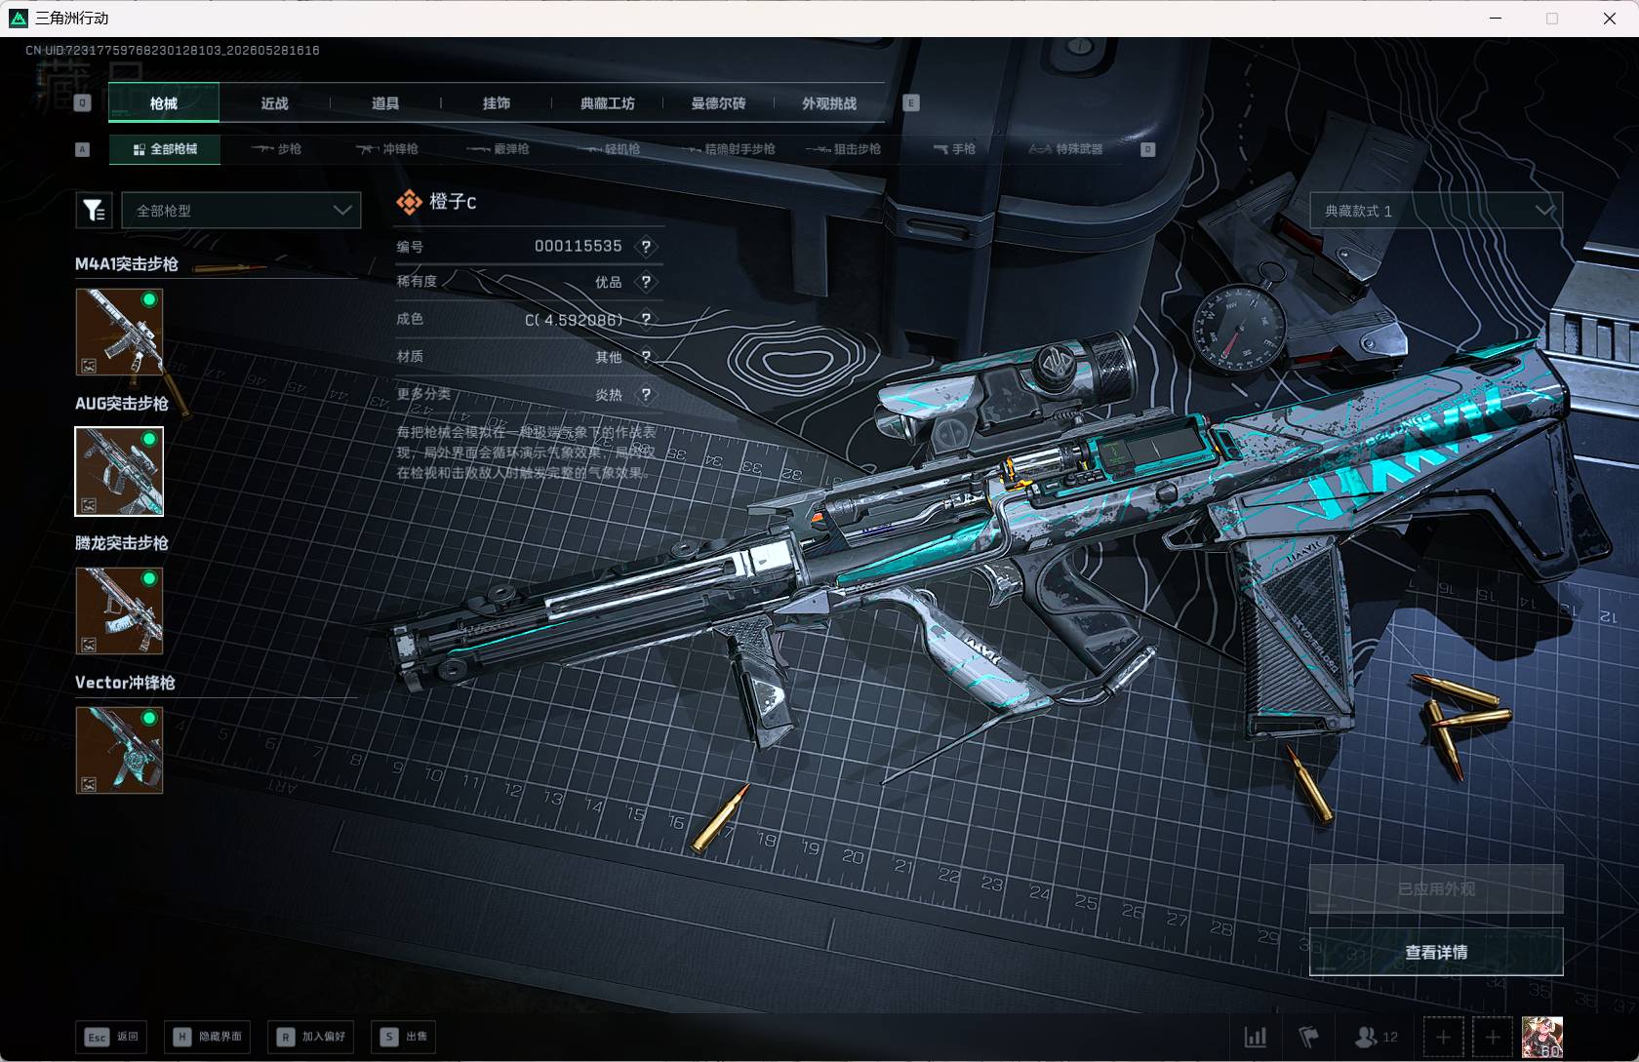This screenshot has width=1639, height=1062.
Task: Toggle 加入偏好 add to favorites
Action: (x=311, y=1037)
